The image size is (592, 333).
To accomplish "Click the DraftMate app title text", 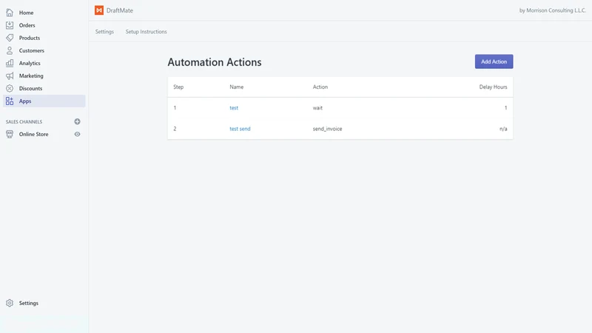I will [120, 10].
